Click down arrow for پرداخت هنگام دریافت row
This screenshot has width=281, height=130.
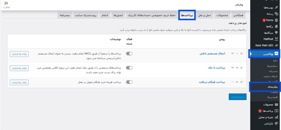pyautogui.click(x=233, y=82)
